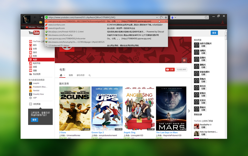Open the bookmarks folder icon in toolbar
The image size is (248, 156).
41,22
